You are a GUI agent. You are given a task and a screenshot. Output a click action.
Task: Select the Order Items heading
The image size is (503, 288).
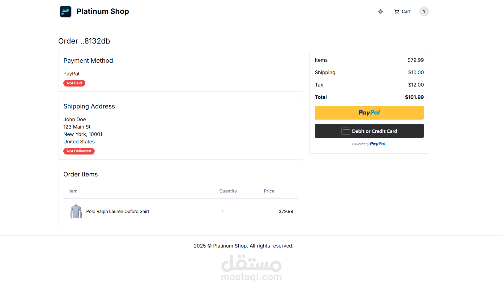point(80,174)
